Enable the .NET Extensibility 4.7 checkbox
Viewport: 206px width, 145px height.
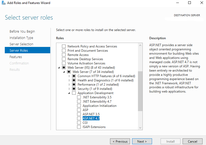click(x=79, y=102)
